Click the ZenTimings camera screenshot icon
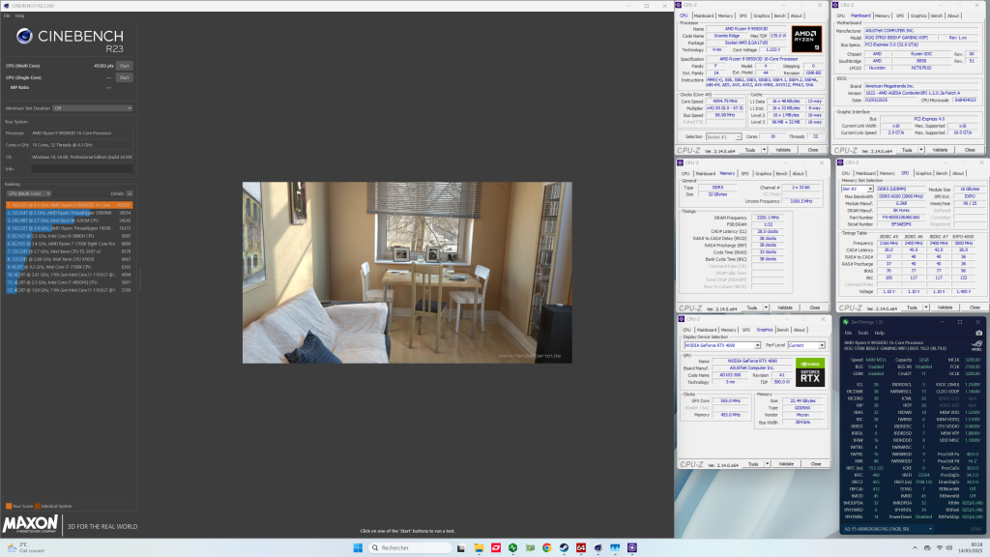 pos(978,333)
